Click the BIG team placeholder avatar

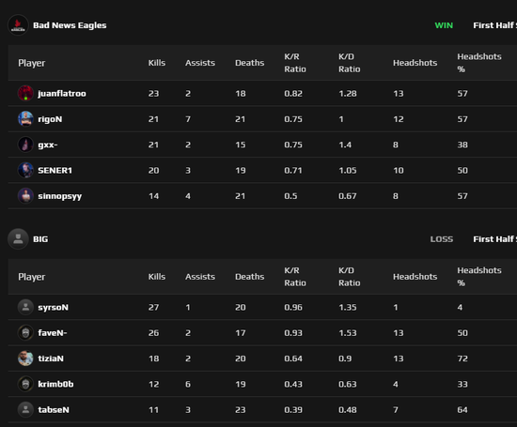tap(18, 239)
